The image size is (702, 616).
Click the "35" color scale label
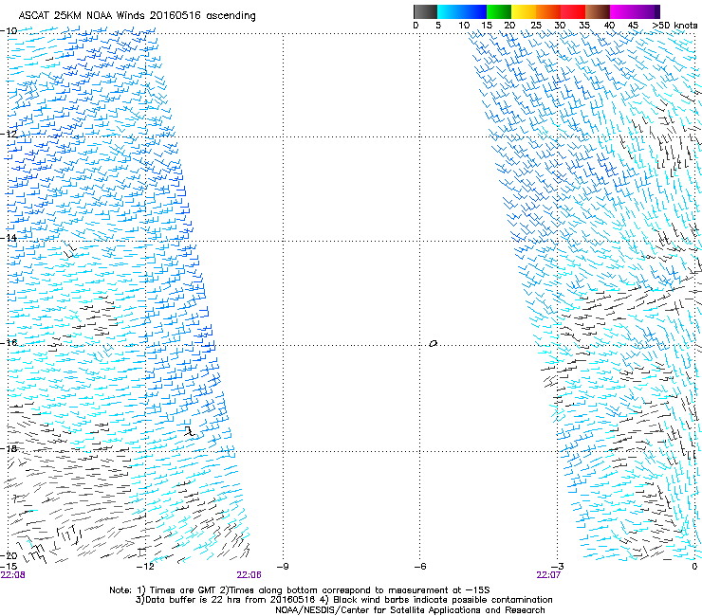(584, 25)
